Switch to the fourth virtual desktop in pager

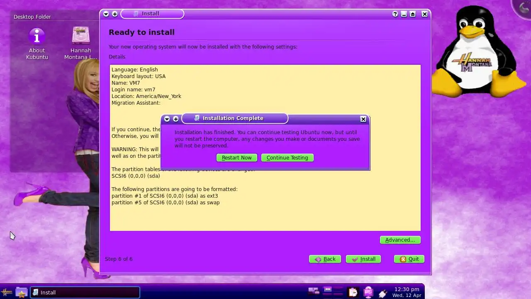pyautogui.click(x=338, y=295)
